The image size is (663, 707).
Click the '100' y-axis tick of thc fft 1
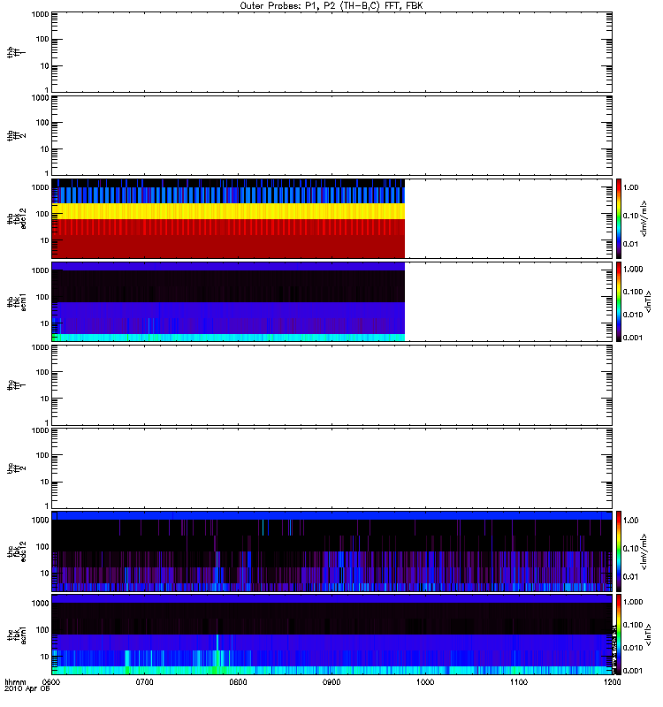tap(42, 372)
